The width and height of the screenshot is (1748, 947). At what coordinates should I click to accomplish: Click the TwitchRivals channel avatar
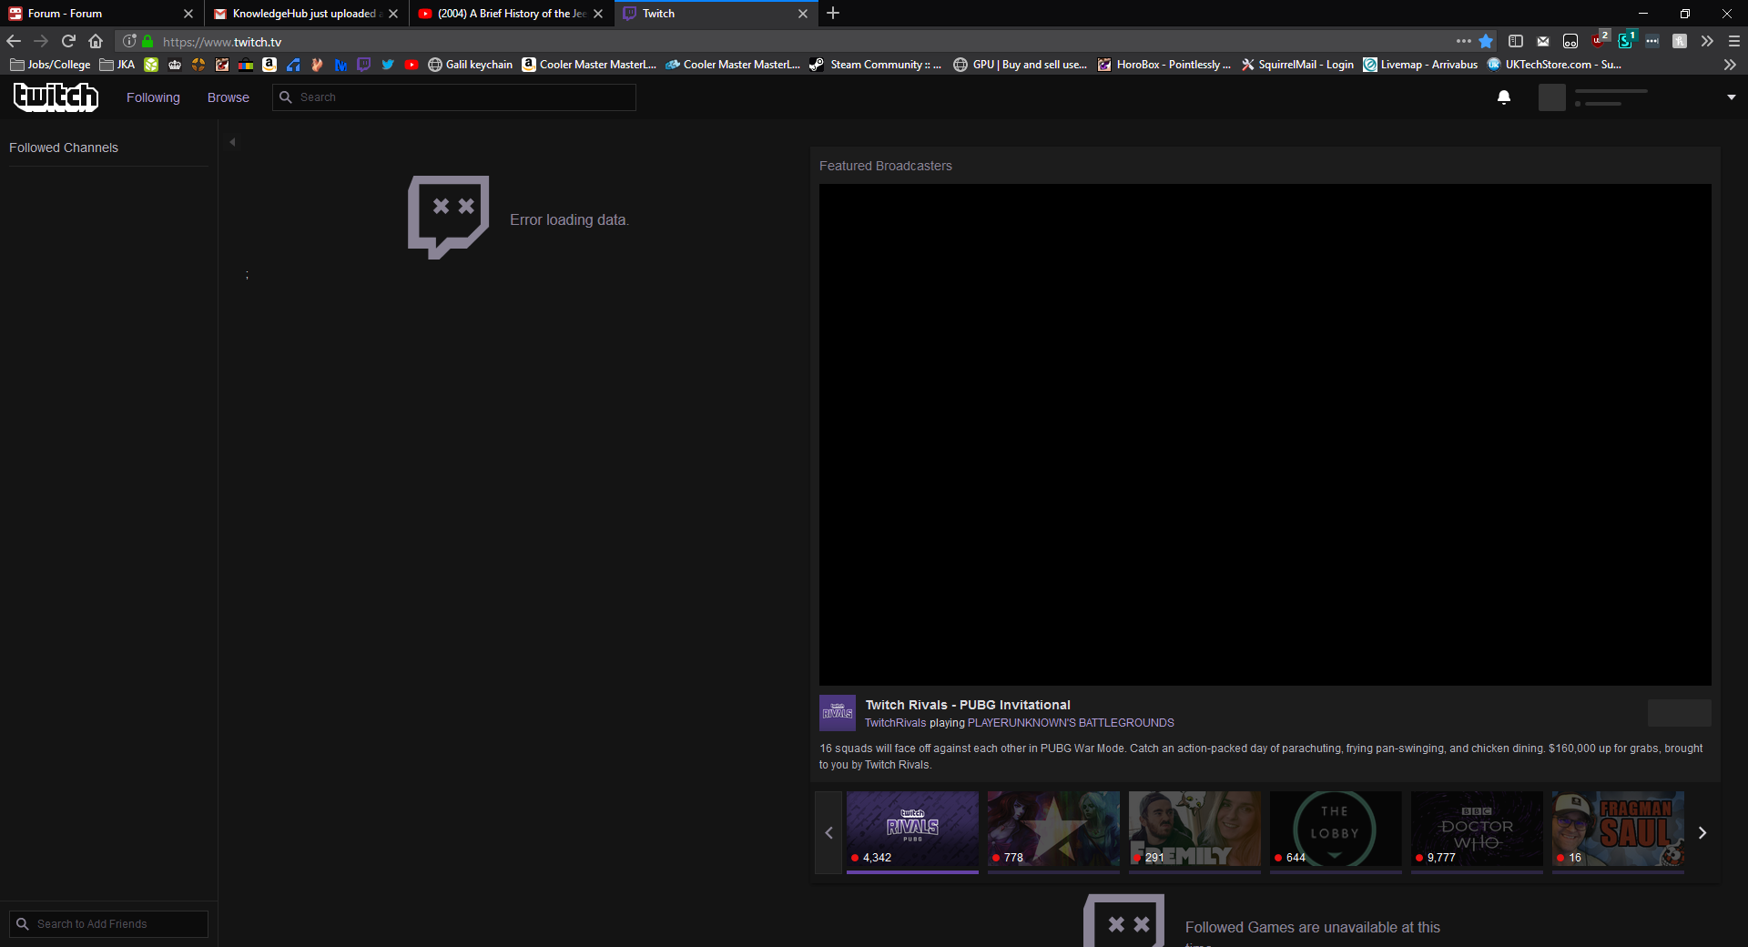coord(838,713)
